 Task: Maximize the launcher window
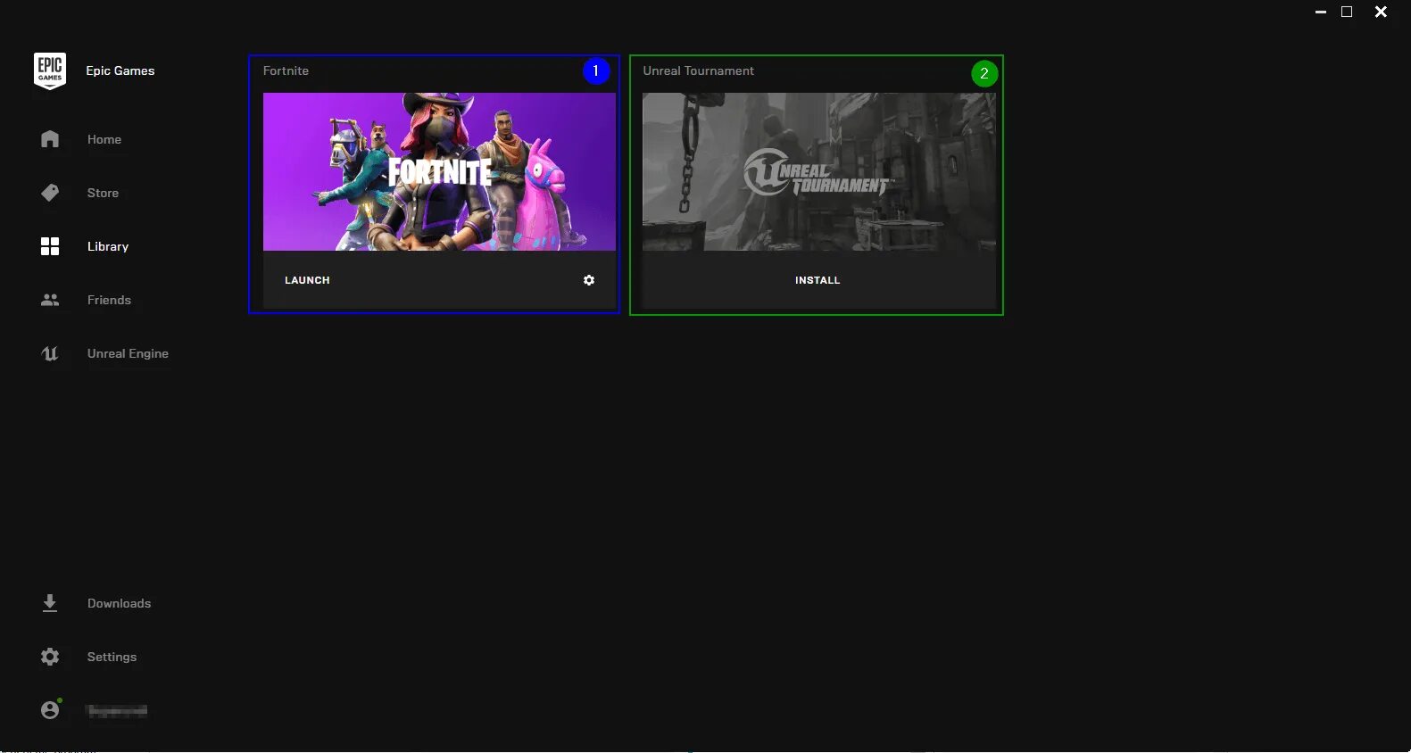coord(1347,12)
